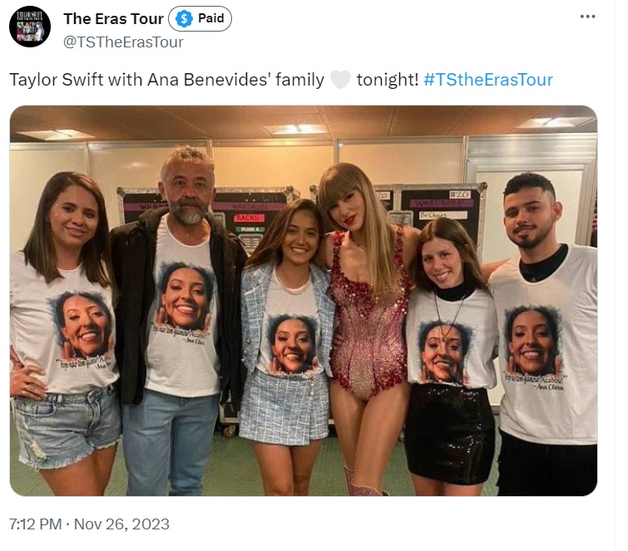Click the date Nov 26, 2023
The height and width of the screenshot is (551, 628).
click(121, 524)
